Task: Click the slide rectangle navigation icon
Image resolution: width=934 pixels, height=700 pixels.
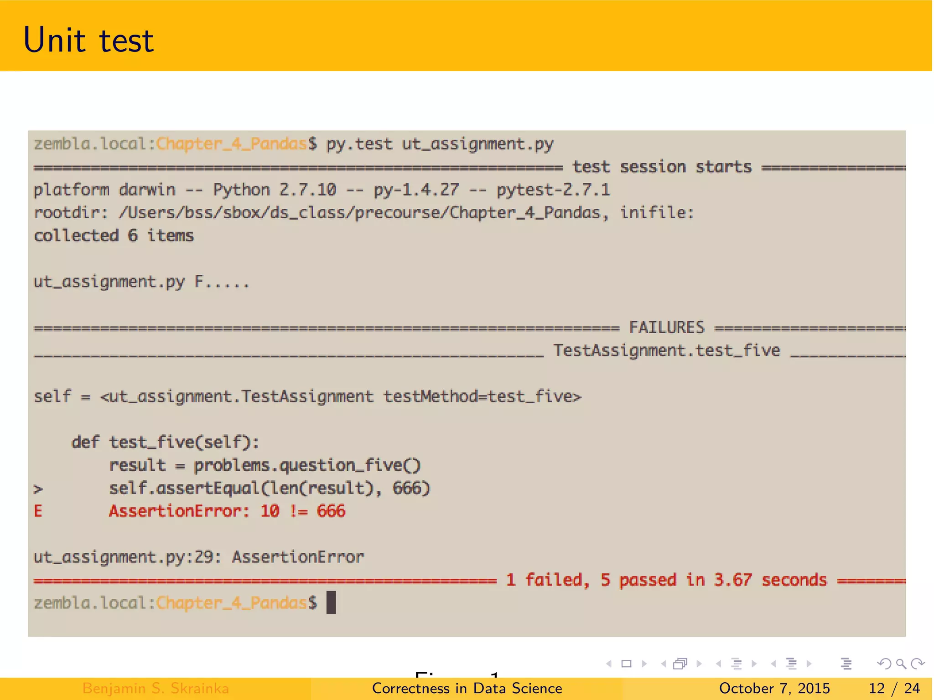Action: (x=627, y=664)
